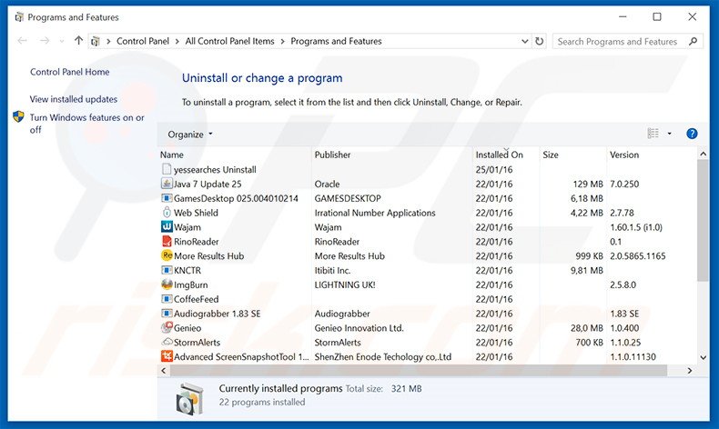Select 'GamesDesktop 025.004010214' entry name
719x429 pixels.
(236, 199)
